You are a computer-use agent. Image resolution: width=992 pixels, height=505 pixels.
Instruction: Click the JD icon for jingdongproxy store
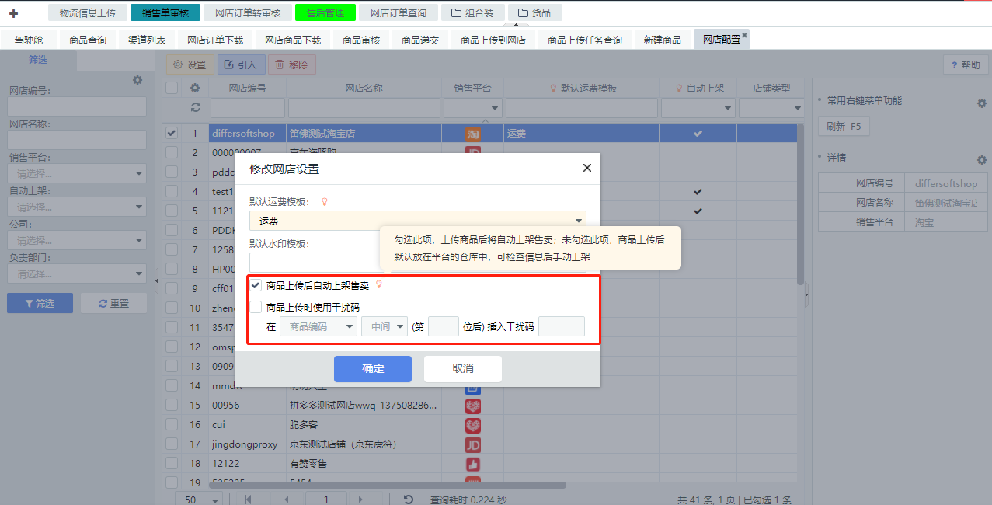click(x=472, y=444)
